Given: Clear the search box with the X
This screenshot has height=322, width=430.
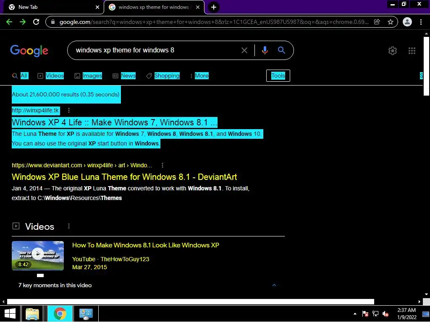Looking at the screenshot, I should (x=244, y=50).
